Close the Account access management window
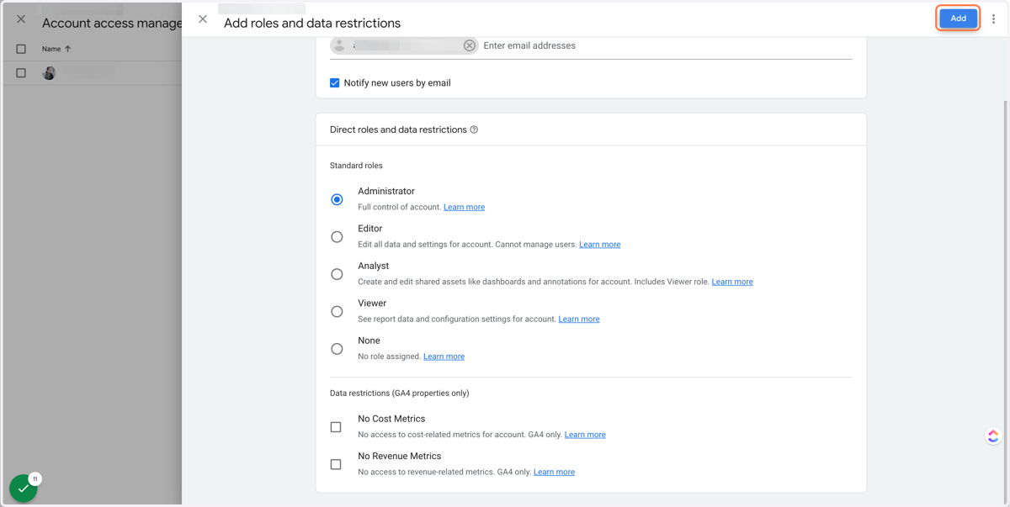The height and width of the screenshot is (507, 1010). point(21,18)
